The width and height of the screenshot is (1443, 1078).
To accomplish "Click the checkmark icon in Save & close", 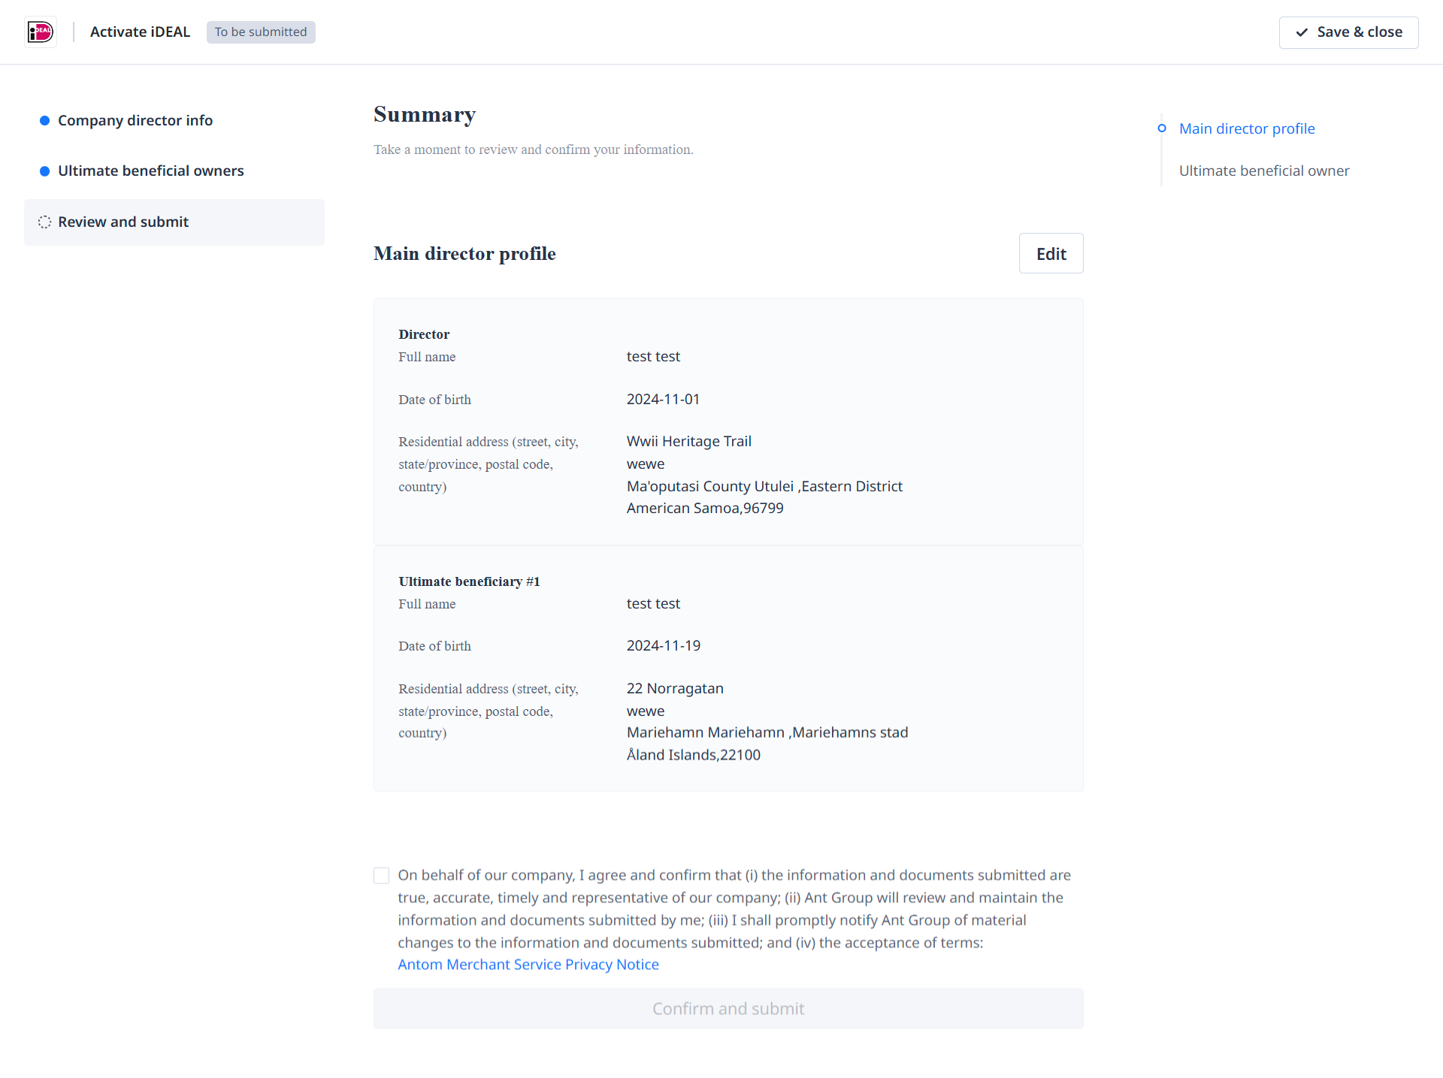I will coord(1302,32).
